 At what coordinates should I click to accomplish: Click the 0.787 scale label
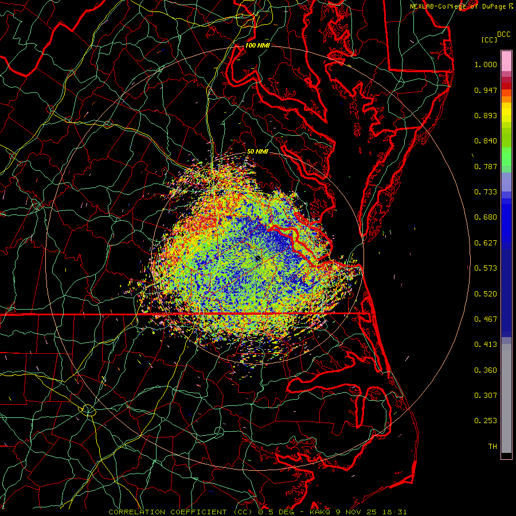click(486, 166)
